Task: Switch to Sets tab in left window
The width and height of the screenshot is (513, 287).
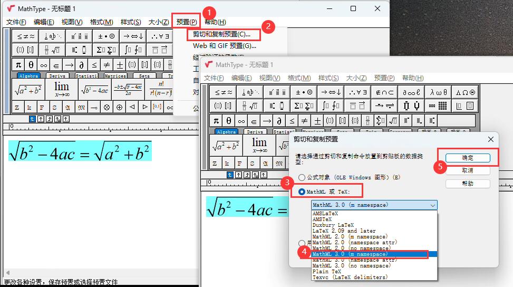Action: point(144,75)
